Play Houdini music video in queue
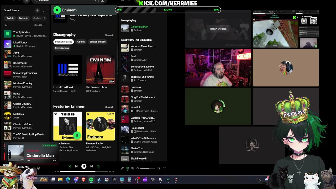 coord(143,109)
